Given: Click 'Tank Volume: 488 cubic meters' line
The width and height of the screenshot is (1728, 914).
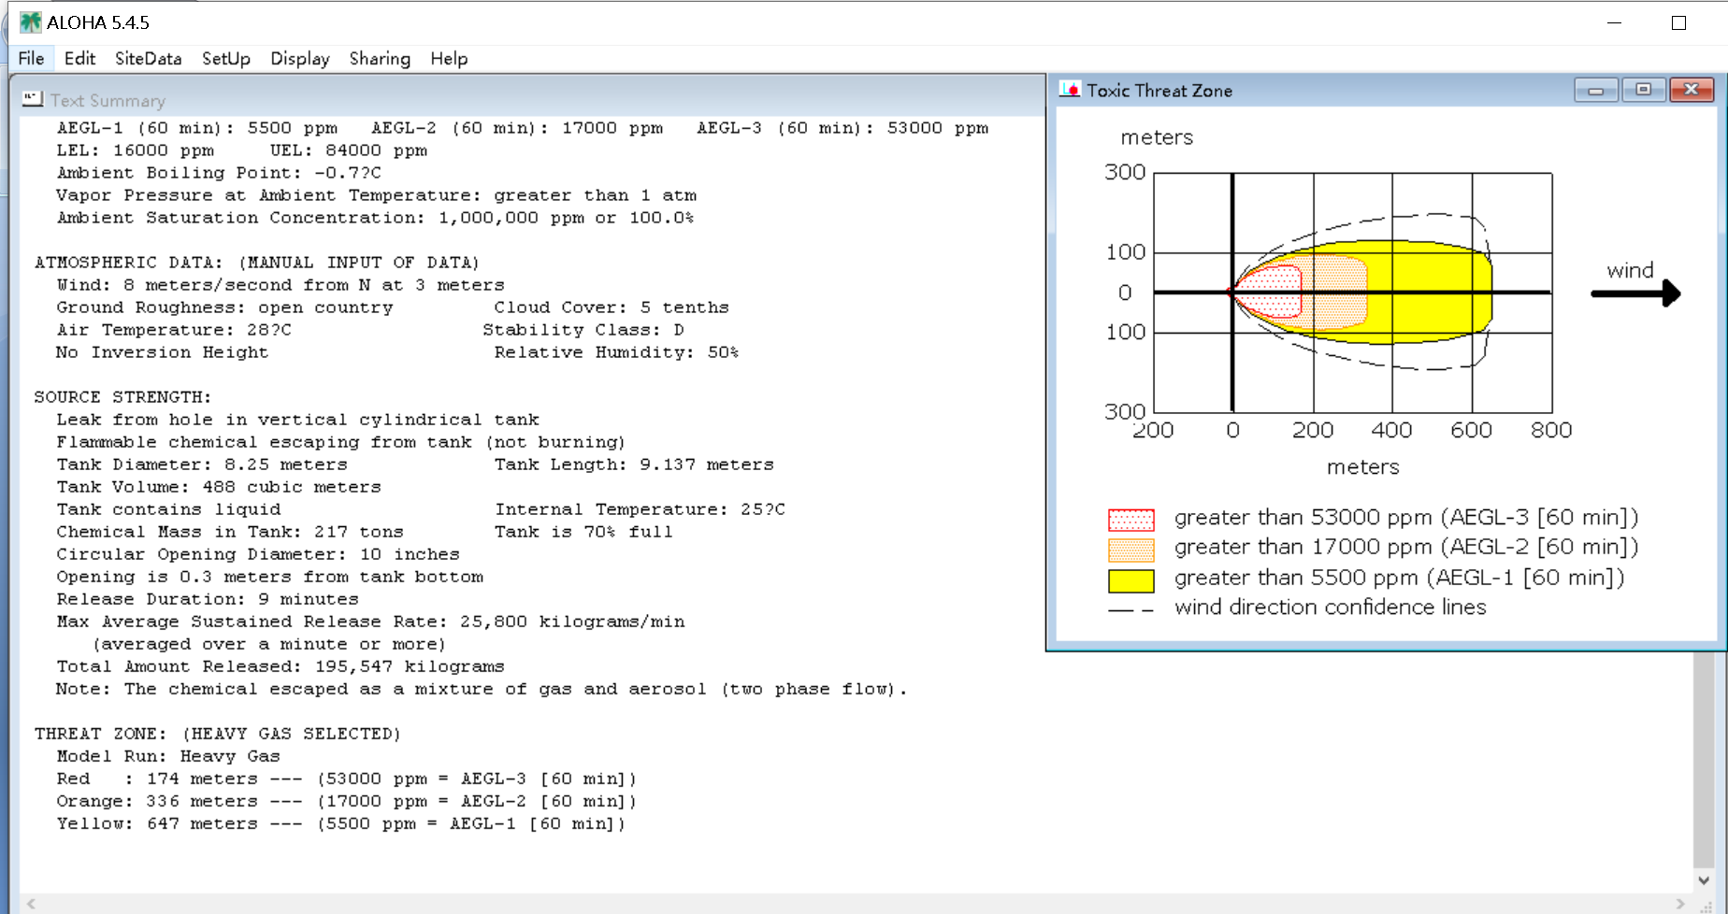Looking at the screenshot, I should coord(219,487).
